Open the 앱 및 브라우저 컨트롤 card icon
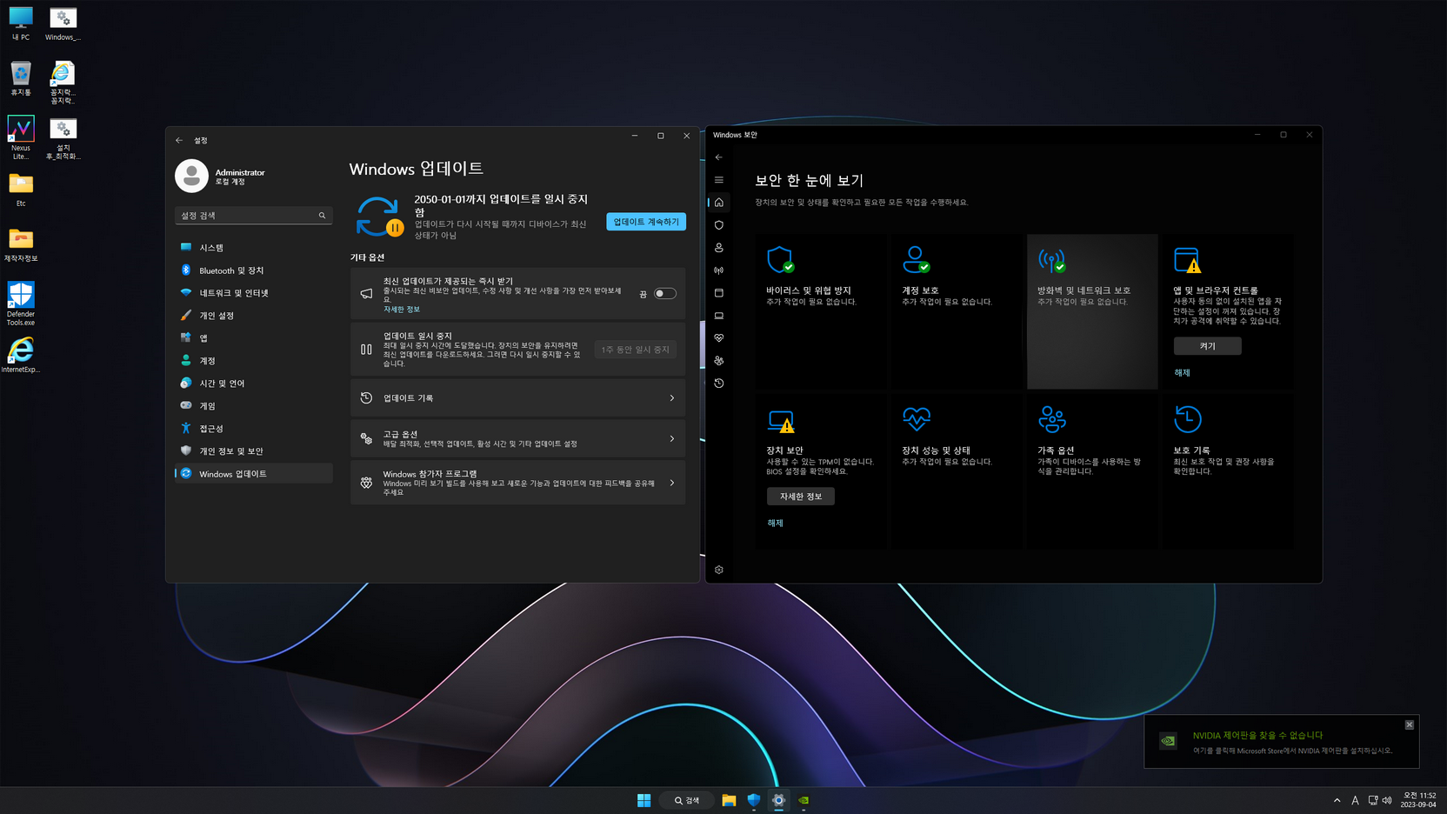1447x814 pixels. [1187, 260]
